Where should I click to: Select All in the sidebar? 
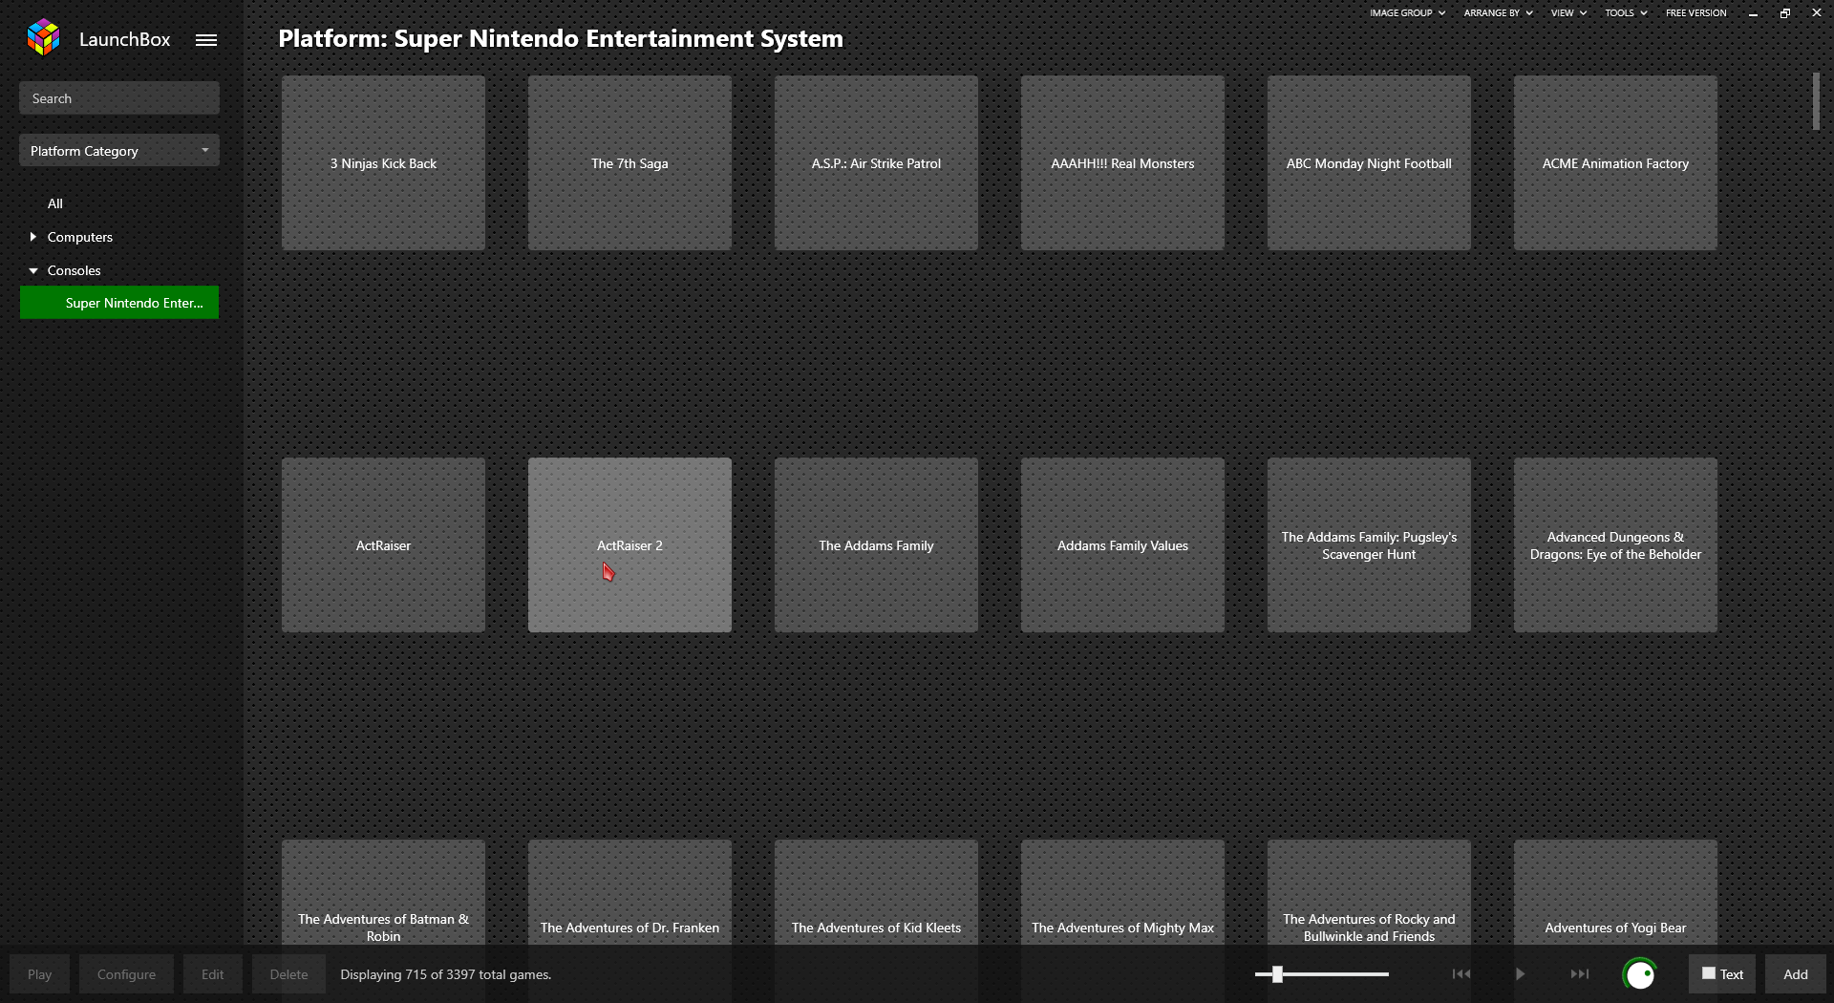[x=55, y=203]
